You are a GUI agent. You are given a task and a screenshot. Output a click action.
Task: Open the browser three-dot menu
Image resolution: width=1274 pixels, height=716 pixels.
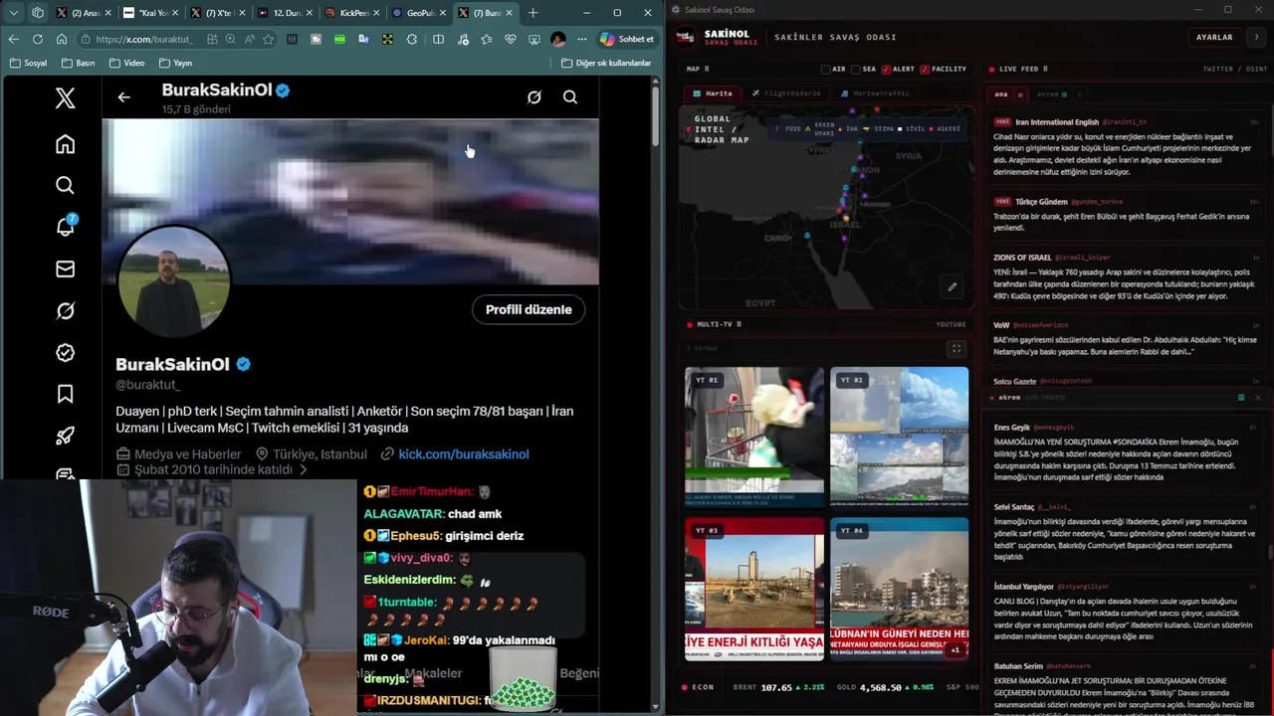tap(582, 39)
